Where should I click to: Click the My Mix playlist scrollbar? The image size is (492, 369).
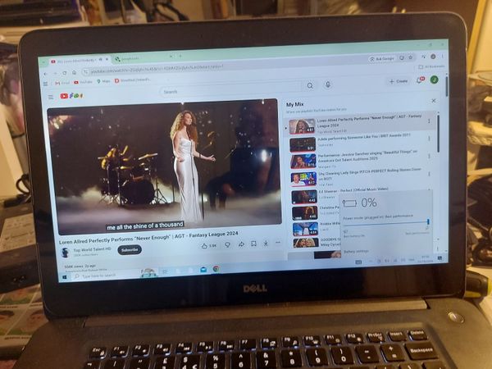click(x=438, y=134)
